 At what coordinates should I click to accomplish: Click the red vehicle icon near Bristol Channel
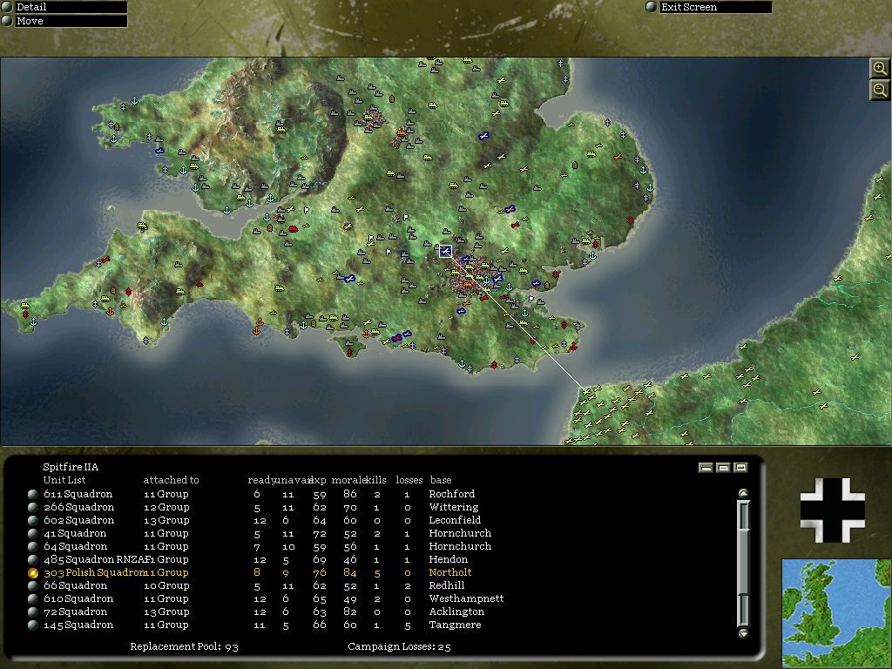(293, 229)
